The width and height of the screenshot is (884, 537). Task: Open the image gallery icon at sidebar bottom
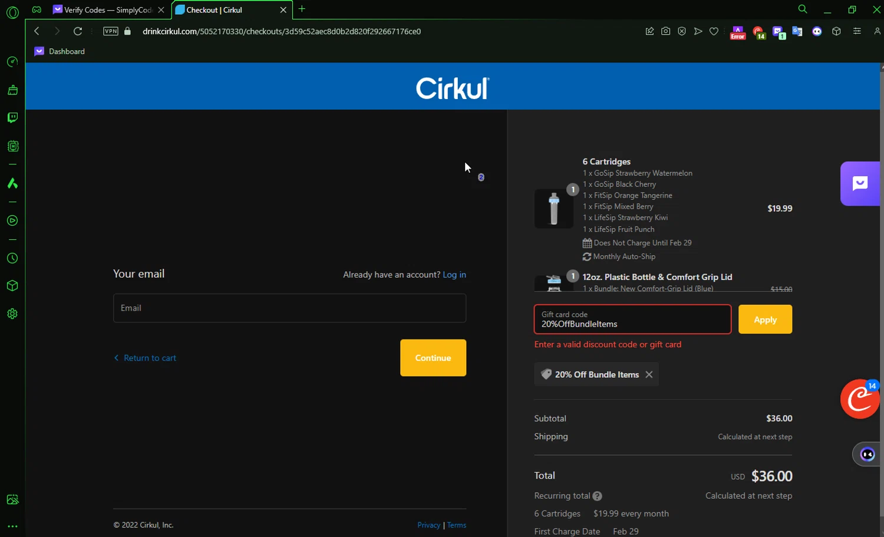tap(12, 499)
